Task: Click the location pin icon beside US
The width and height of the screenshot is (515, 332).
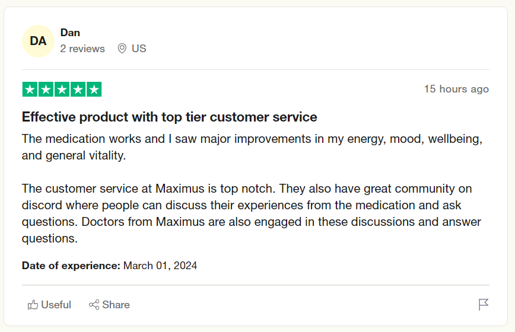Action: tap(122, 49)
